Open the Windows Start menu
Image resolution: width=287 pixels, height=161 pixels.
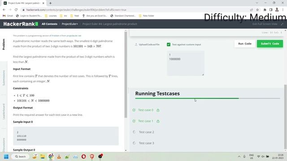point(6,157)
